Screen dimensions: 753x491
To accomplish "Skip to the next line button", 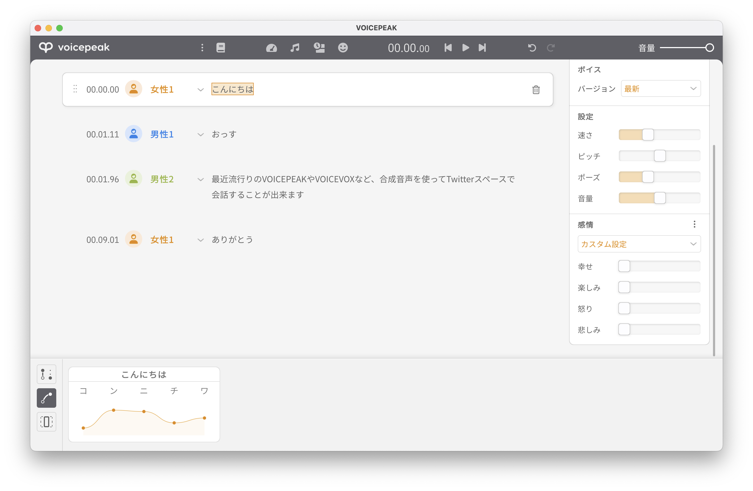I will [x=482, y=48].
